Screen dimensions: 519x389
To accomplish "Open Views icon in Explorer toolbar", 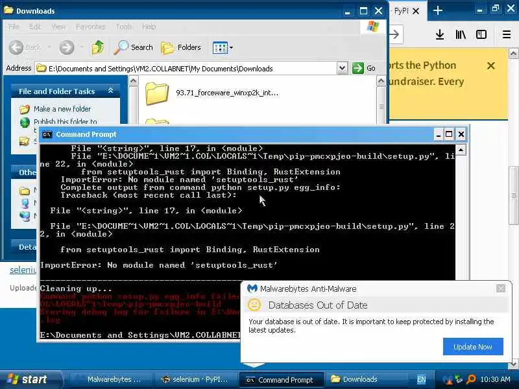I will click(x=220, y=47).
